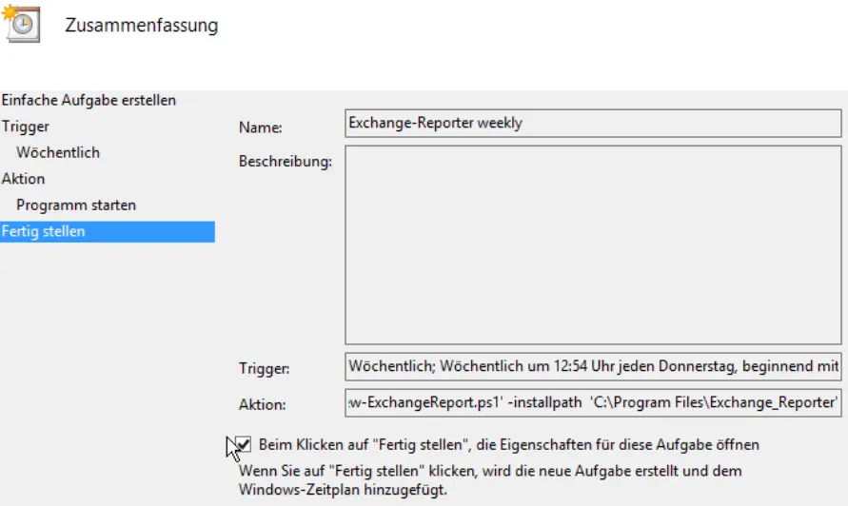Click the 'Beschreibung:' field label

tap(285, 162)
